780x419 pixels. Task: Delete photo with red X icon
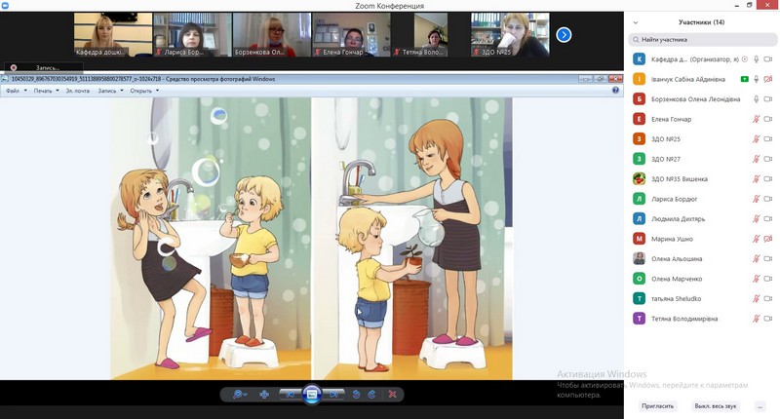click(x=393, y=394)
